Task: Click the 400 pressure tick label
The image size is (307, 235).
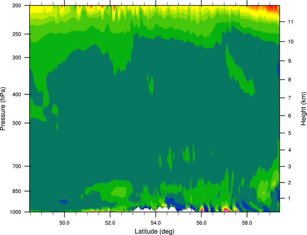Action: pos(17,94)
